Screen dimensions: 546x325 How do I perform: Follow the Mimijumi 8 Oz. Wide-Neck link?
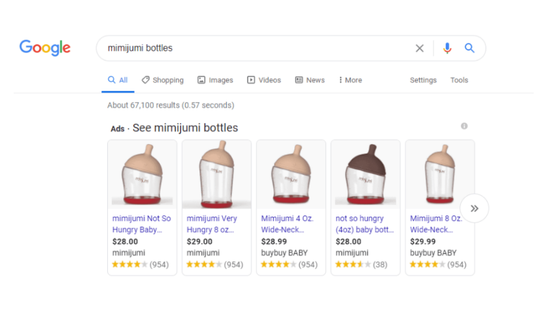coord(436,224)
